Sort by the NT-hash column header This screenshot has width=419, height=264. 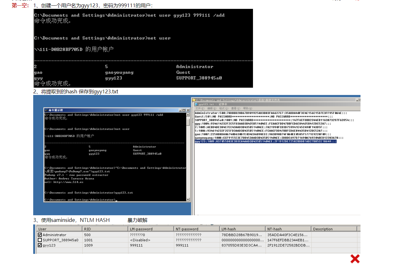click(288, 229)
